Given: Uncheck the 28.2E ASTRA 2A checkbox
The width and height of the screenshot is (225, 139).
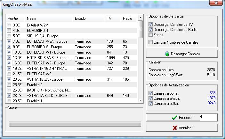Looking at the screenshot, I should [9, 96].
